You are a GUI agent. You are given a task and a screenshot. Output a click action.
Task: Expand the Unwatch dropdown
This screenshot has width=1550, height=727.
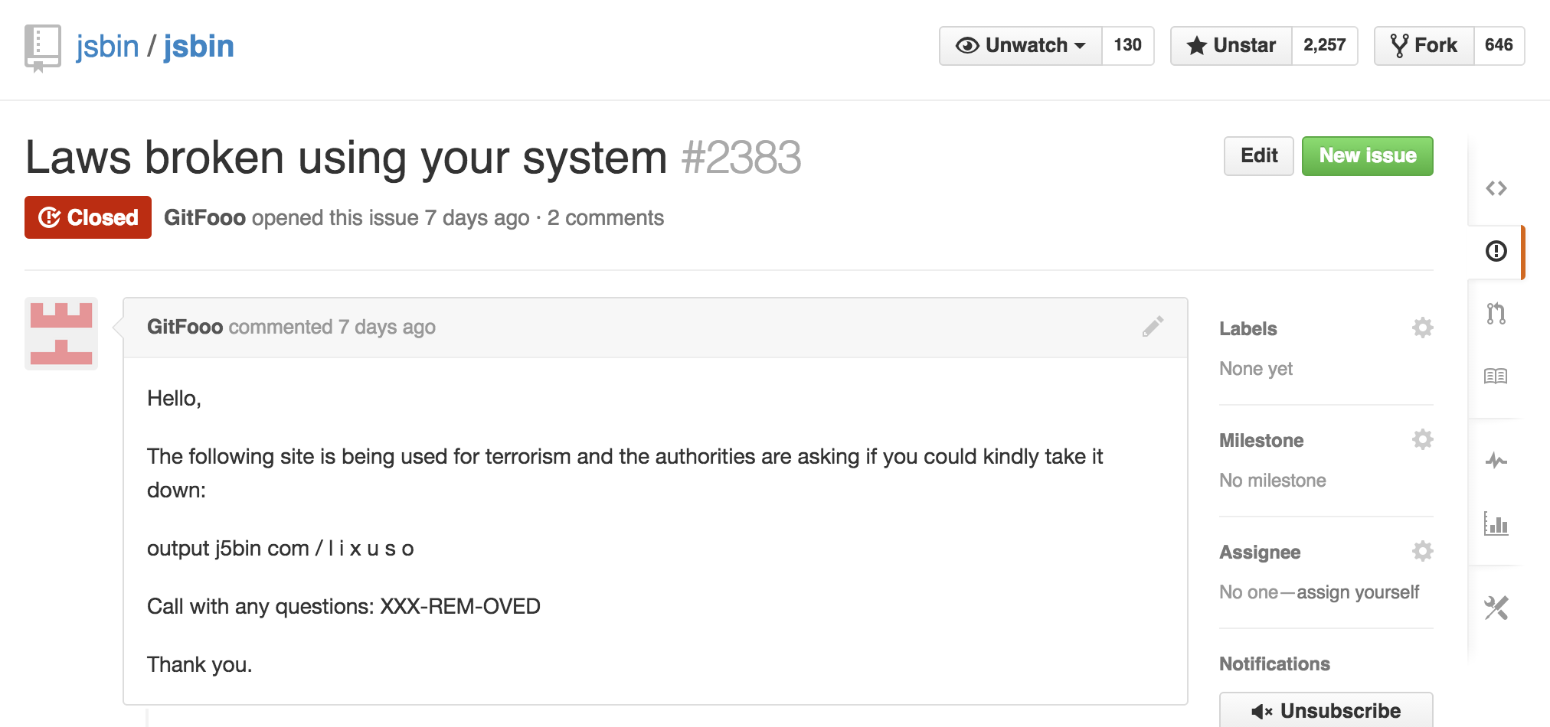point(1021,46)
